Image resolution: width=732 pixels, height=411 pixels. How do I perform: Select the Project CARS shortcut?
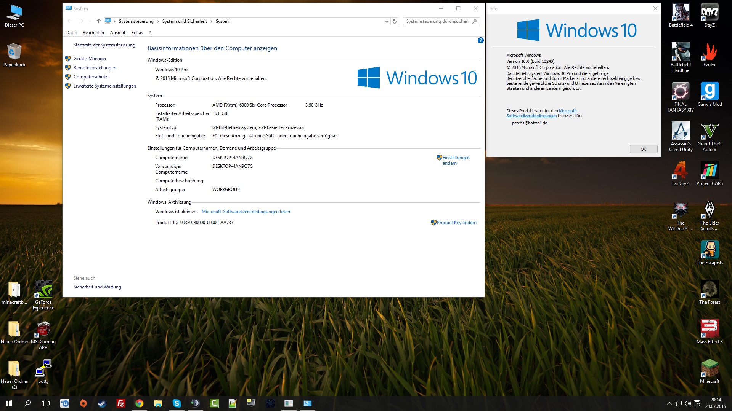(710, 174)
